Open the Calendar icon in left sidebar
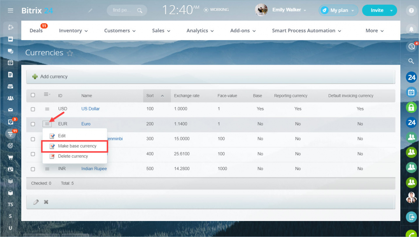419x237 pixels. pyautogui.click(x=10, y=63)
